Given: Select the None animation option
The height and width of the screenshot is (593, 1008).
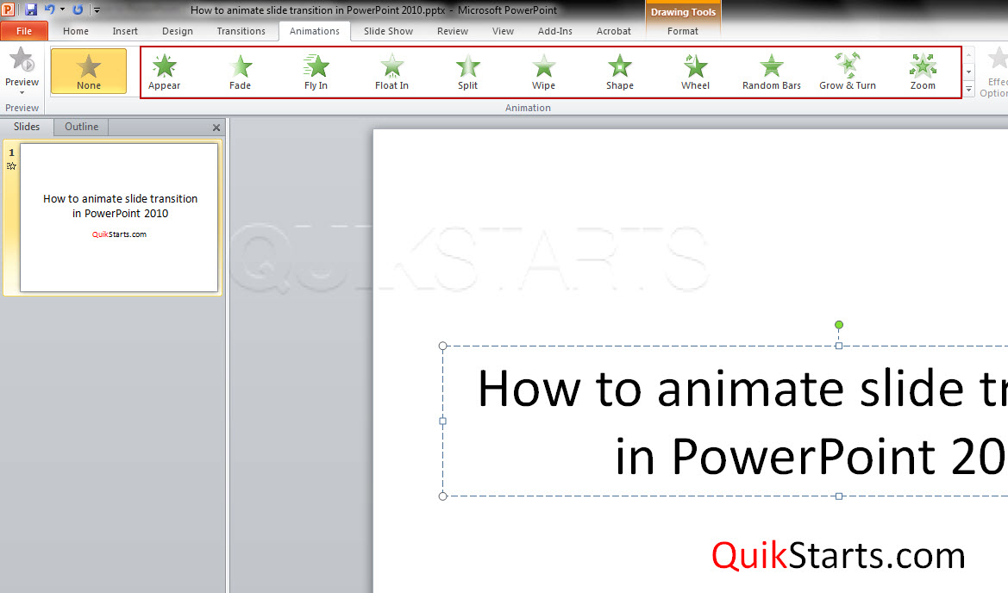Looking at the screenshot, I should coord(89,71).
